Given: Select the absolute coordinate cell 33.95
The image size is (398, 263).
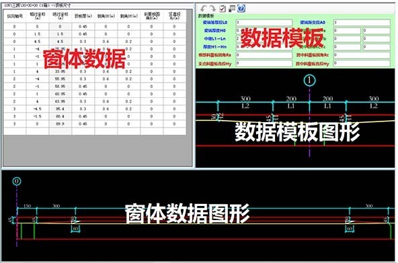Looking at the screenshot, I should pyautogui.click(x=60, y=71).
